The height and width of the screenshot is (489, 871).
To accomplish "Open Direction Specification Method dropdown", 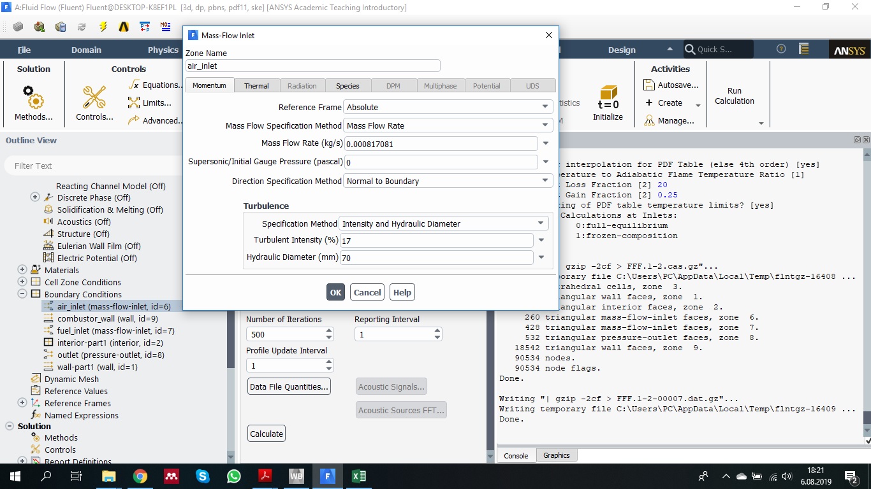I will click(x=448, y=181).
